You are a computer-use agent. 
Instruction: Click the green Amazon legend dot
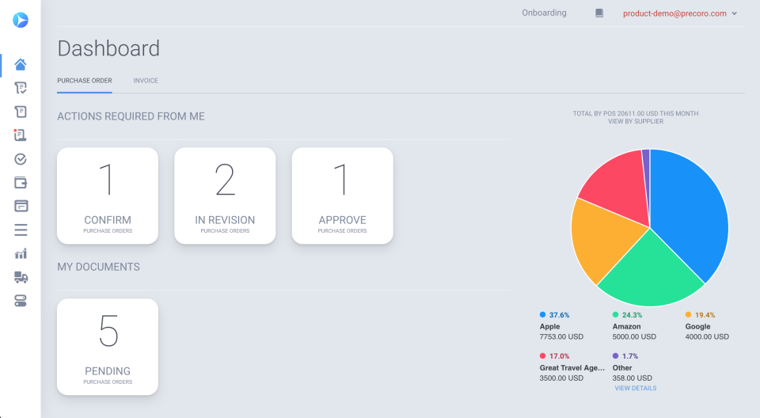(615, 315)
